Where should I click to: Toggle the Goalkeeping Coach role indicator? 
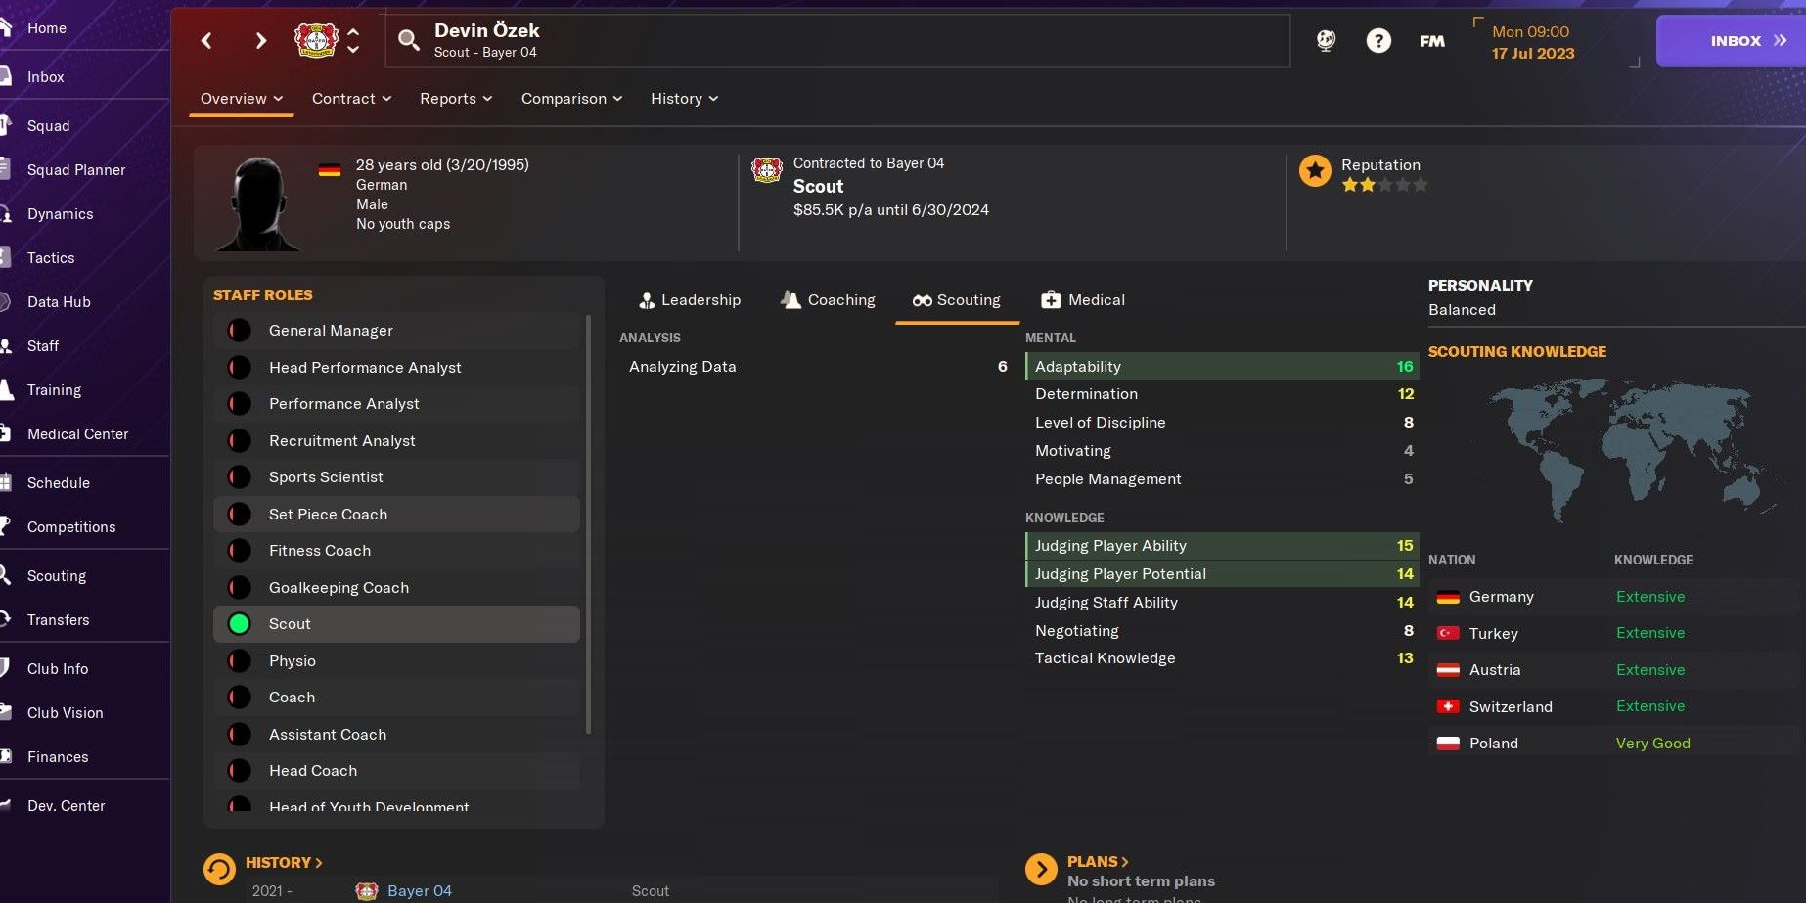tap(239, 587)
